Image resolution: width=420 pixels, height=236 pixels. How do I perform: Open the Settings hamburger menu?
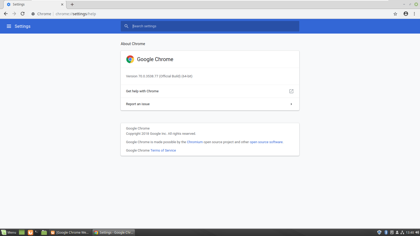coord(9,26)
